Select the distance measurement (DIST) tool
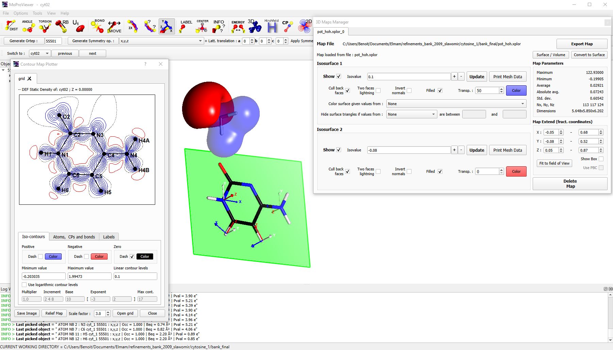 click(11, 26)
